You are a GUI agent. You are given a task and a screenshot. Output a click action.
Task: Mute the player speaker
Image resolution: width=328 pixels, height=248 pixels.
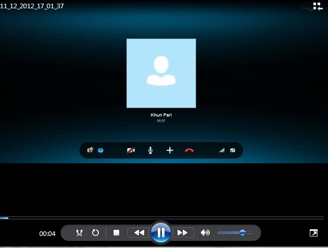click(206, 233)
